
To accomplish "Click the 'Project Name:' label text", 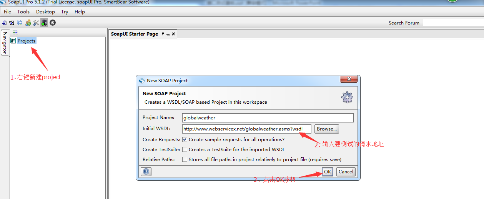I will point(158,117).
